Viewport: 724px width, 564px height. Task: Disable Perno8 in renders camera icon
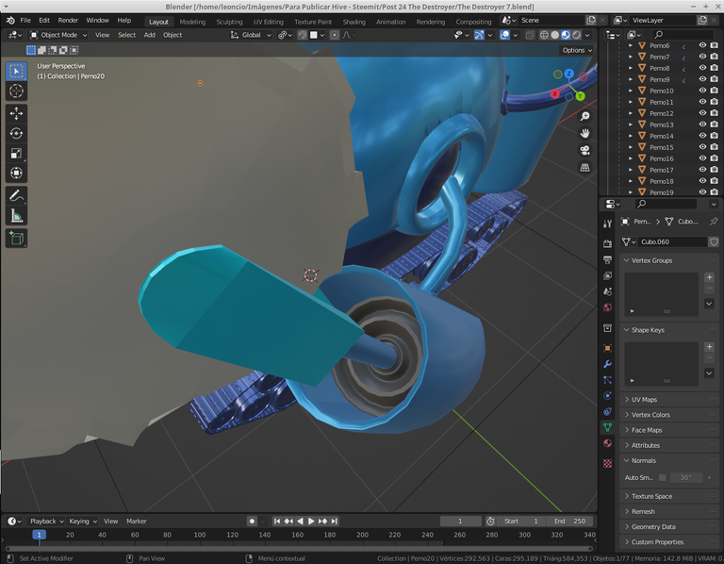pyautogui.click(x=715, y=68)
